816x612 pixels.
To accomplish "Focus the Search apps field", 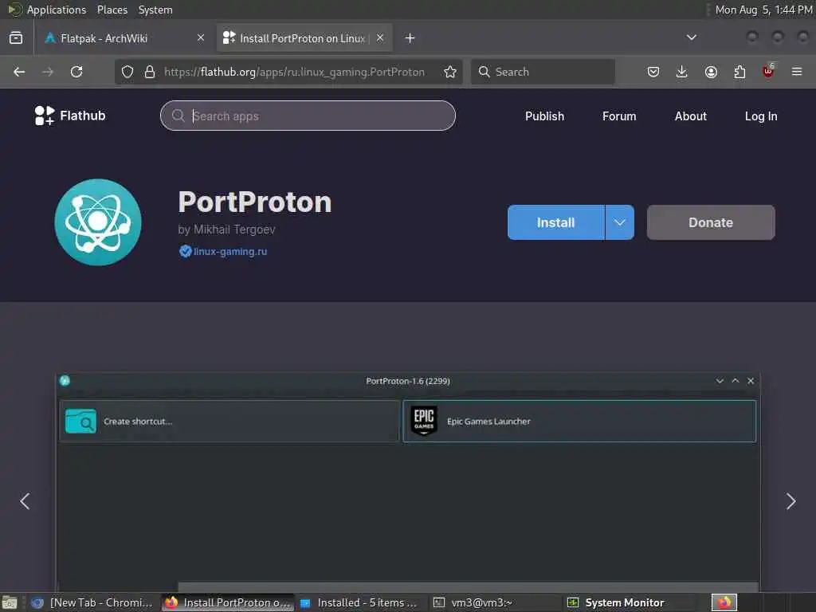I will (x=308, y=116).
